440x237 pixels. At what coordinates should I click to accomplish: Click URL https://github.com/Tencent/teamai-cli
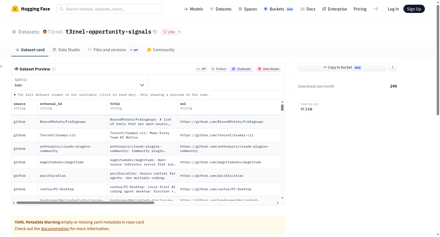tap(217, 135)
